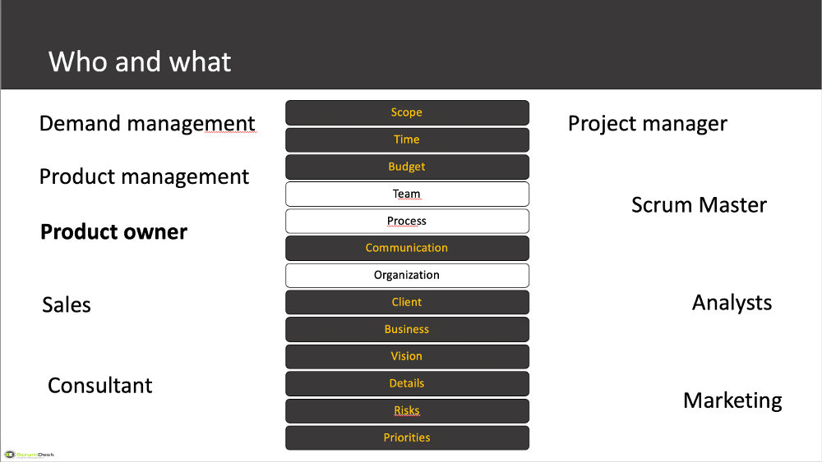
Task: Select the Scope box
Action: 408,112
